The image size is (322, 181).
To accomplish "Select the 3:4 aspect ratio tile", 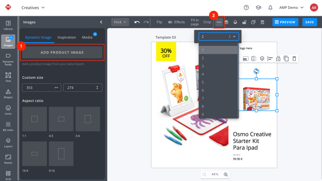I will (x=88, y=119).
